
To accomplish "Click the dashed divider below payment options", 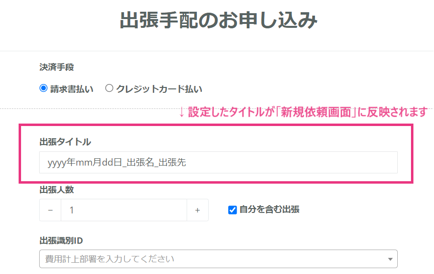I will (98, 108).
